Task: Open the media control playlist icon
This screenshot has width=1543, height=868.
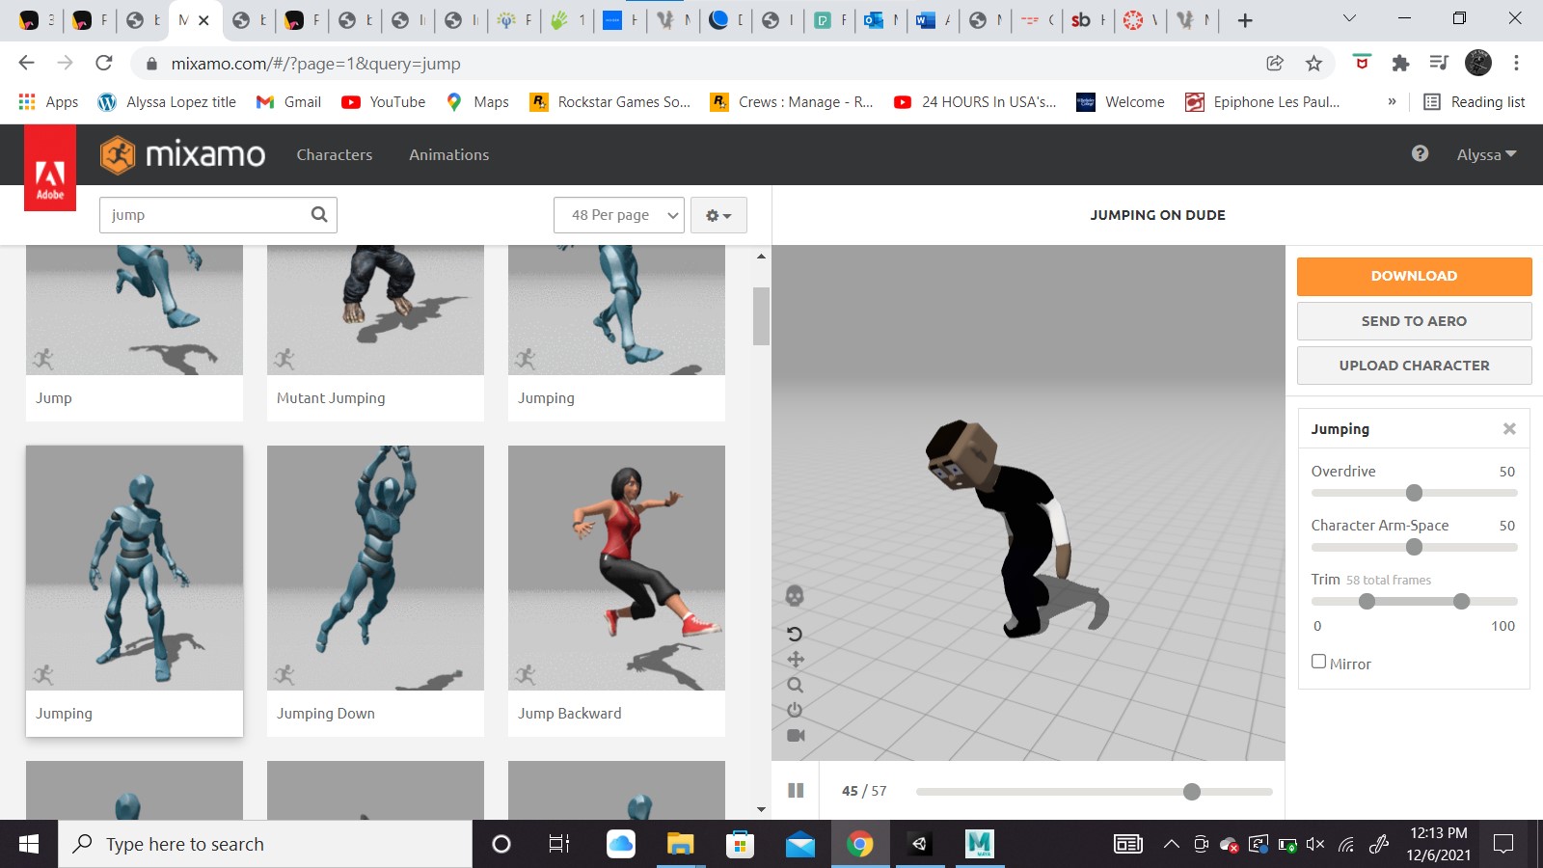Action: [1439, 63]
